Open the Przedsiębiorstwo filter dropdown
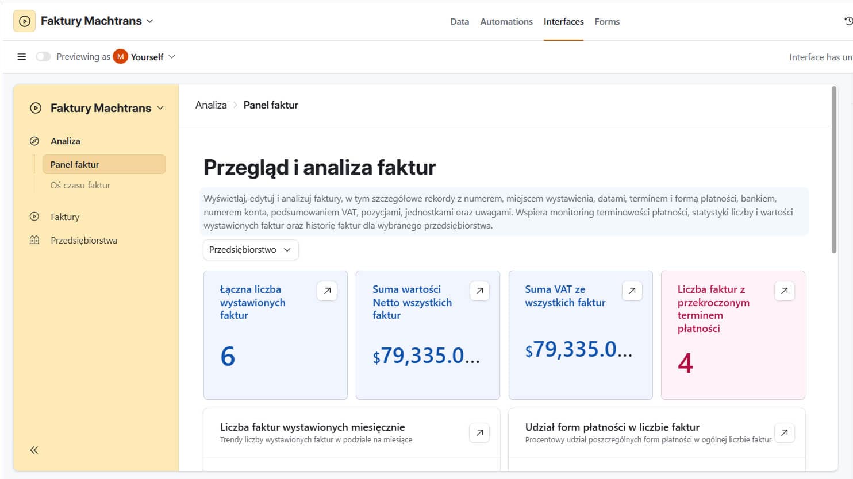The width and height of the screenshot is (853, 479). pos(250,249)
